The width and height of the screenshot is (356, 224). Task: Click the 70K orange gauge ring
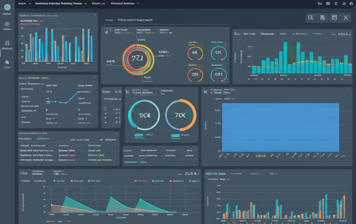pyautogui.click(x=180, y=115)
